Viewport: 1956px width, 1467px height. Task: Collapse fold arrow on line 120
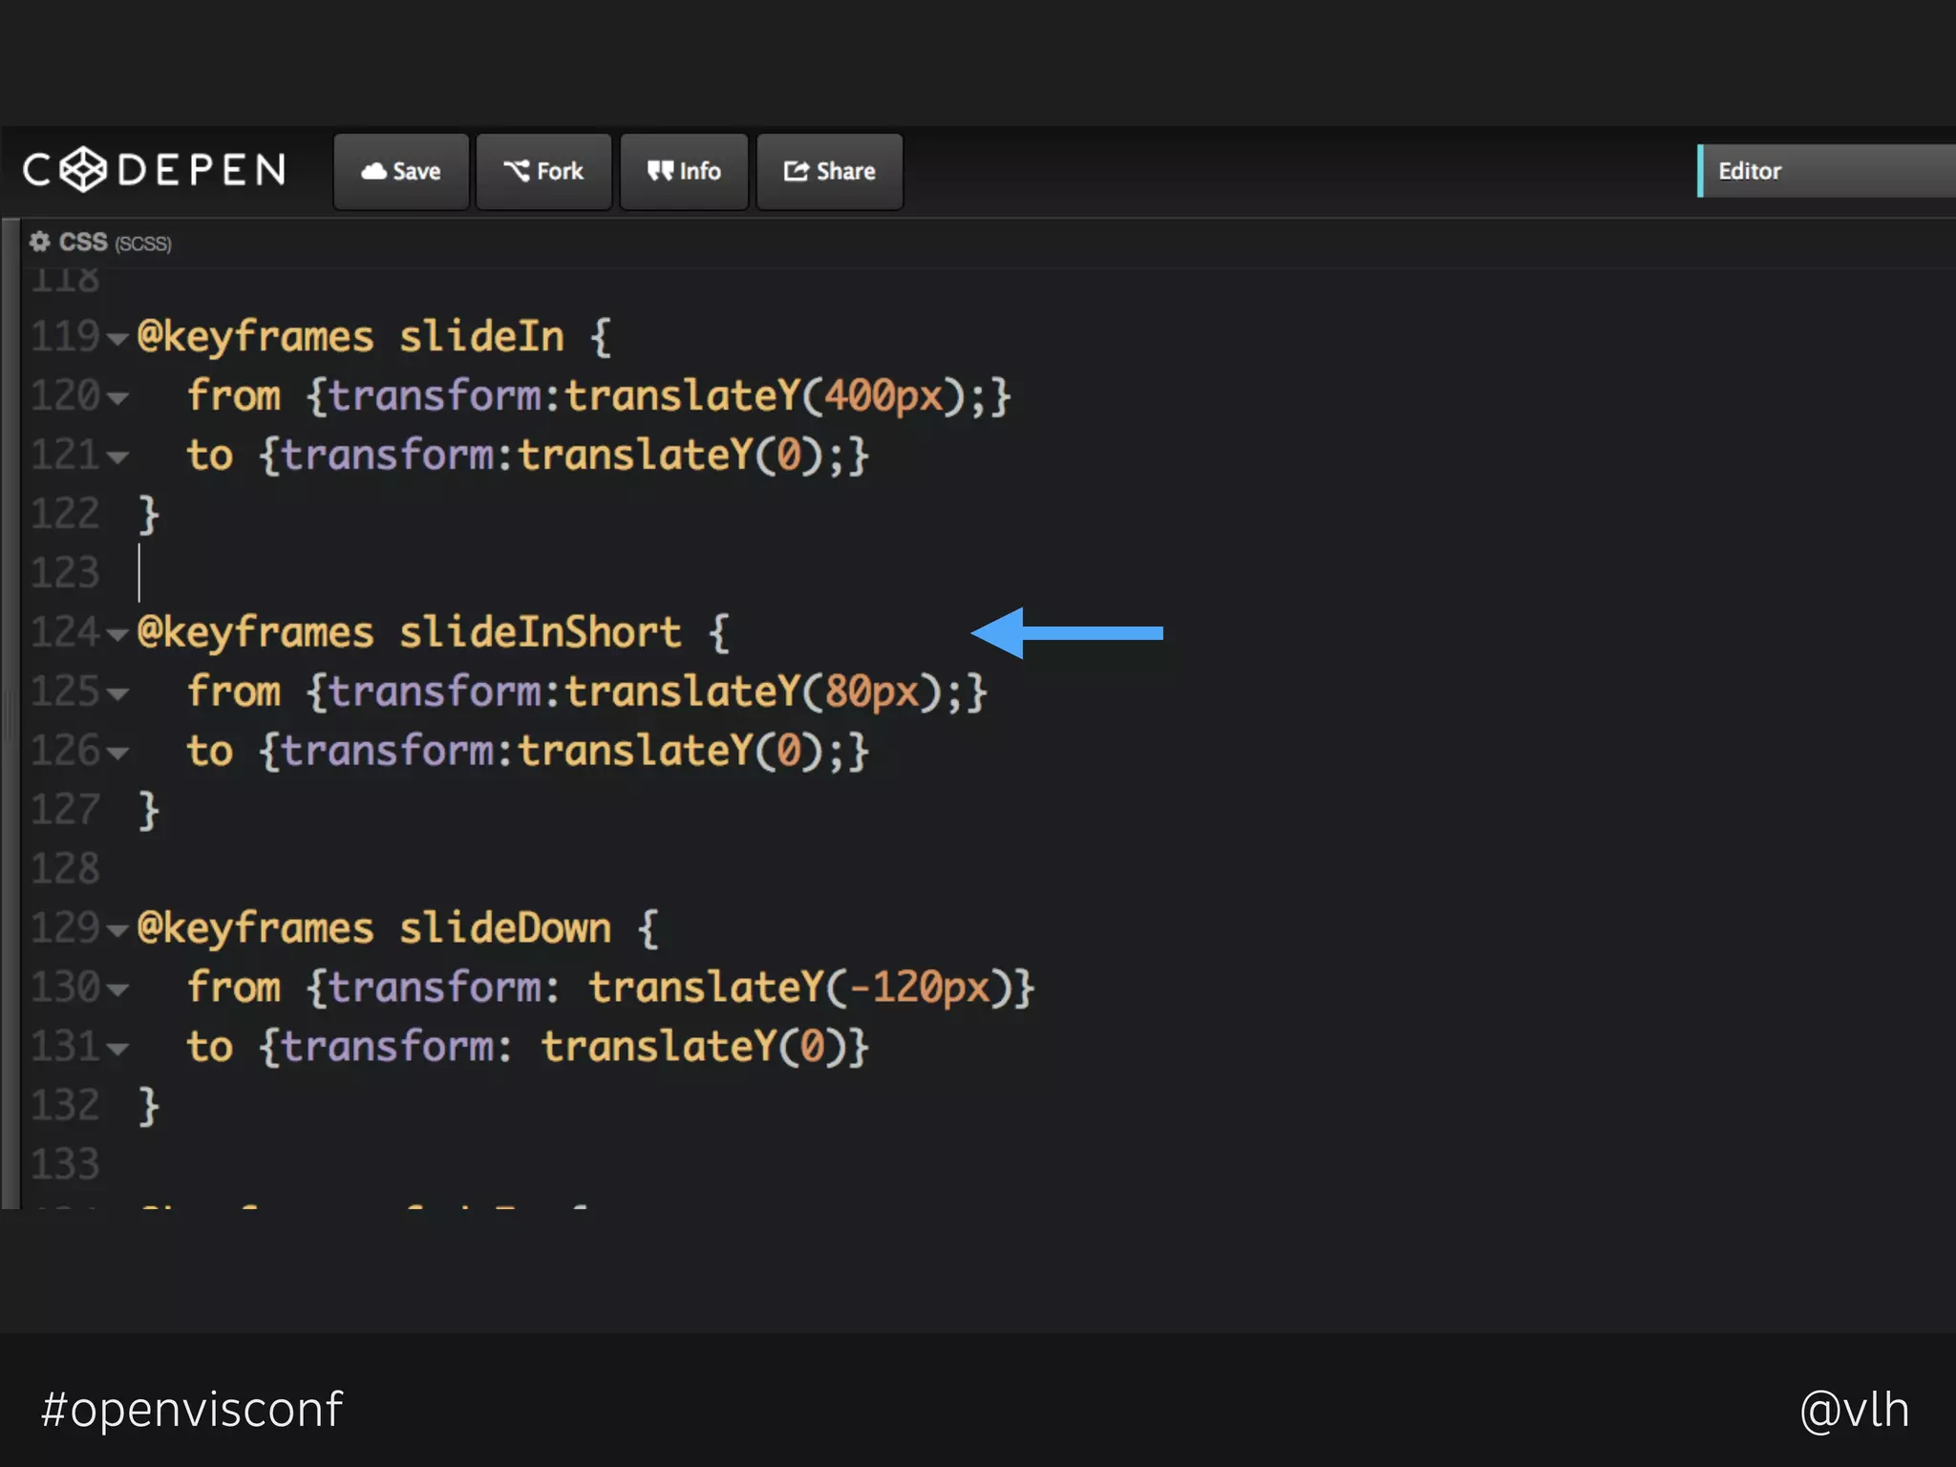(117, 398)
